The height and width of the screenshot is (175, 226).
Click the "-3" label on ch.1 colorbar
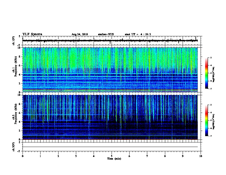(x=210, y=58)
